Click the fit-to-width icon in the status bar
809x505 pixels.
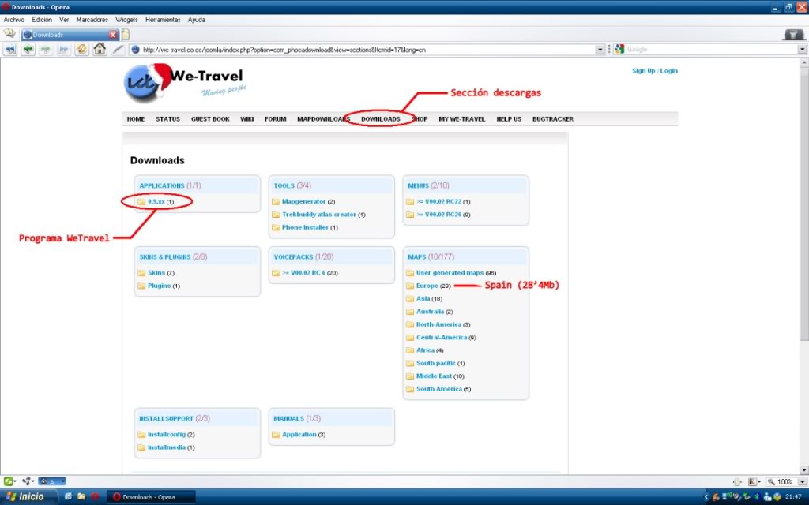[x=737, y=482]
